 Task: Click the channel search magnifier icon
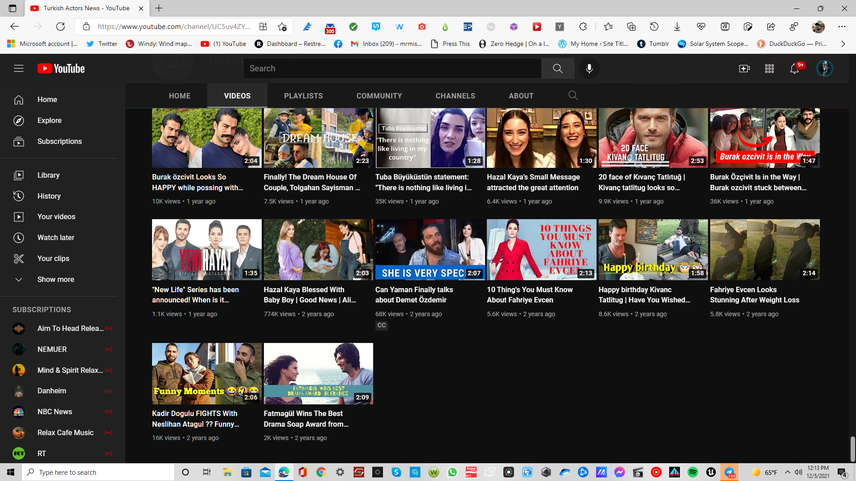(x=573, y=96)
